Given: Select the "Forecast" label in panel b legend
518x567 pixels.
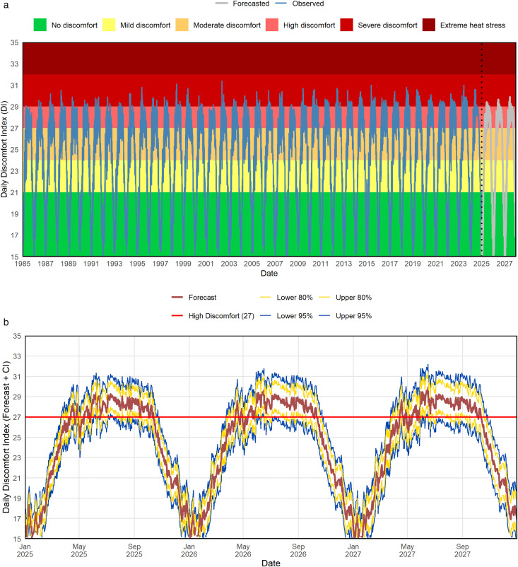Looking at the screenshot, I should click(x=202, y=297).
